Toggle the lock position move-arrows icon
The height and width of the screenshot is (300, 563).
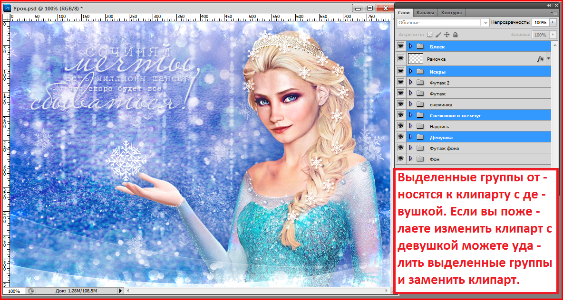[x=447, y=35]
